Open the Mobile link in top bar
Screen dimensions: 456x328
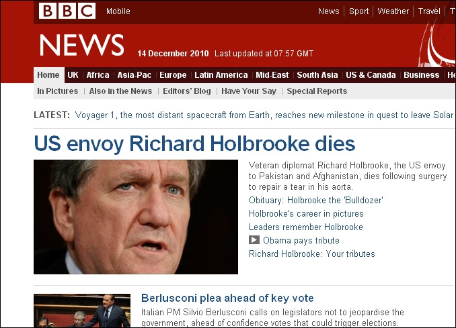(118, 11)
